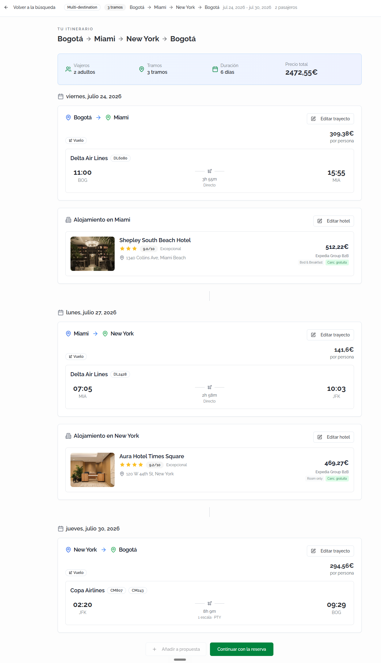
Task: Click the DL6080 flight number badge
Action: [120, 158]
